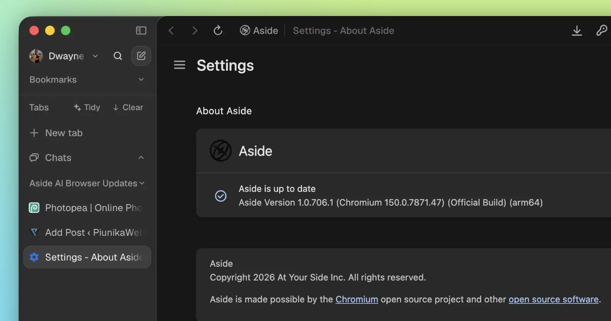The image size is (611, 321).
Task: Open the Settings hamburger menu
Action: click(x=179, y=65)
